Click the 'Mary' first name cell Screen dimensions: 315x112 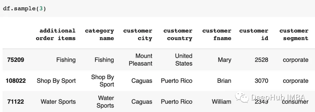coord(225,60)
